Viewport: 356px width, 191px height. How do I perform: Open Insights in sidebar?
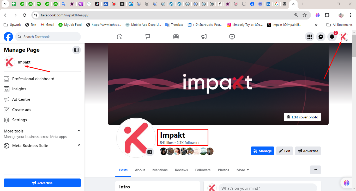[x=42, y=89]
